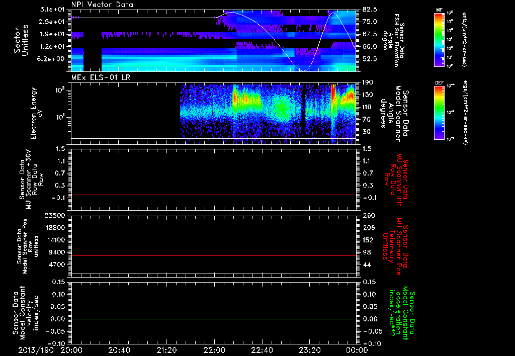The height and width of the screenshot is (356, 515).
Task: Click the "9400" scanner position tick label
Action: pos(57,252)
